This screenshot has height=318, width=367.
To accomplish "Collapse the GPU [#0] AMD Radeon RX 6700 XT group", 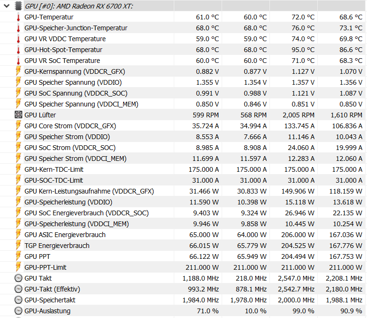I will coord(7,6).
